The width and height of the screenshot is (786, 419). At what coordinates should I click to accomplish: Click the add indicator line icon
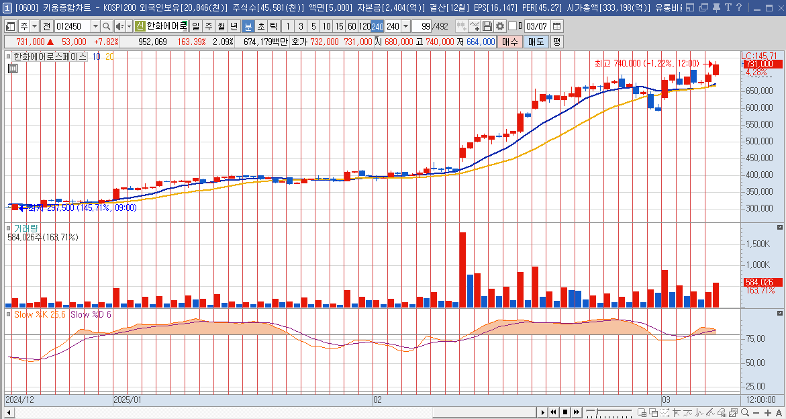[x=474, y=26]
